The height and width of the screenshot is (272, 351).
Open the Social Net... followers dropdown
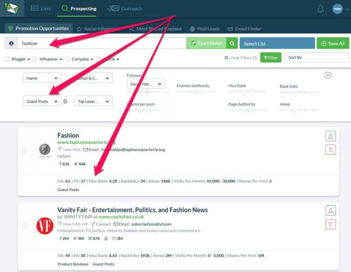pos(146,84)
